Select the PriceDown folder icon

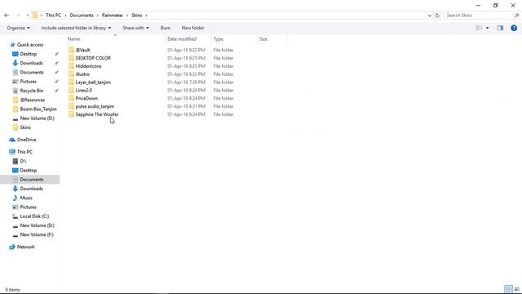(x=71, y=98)
